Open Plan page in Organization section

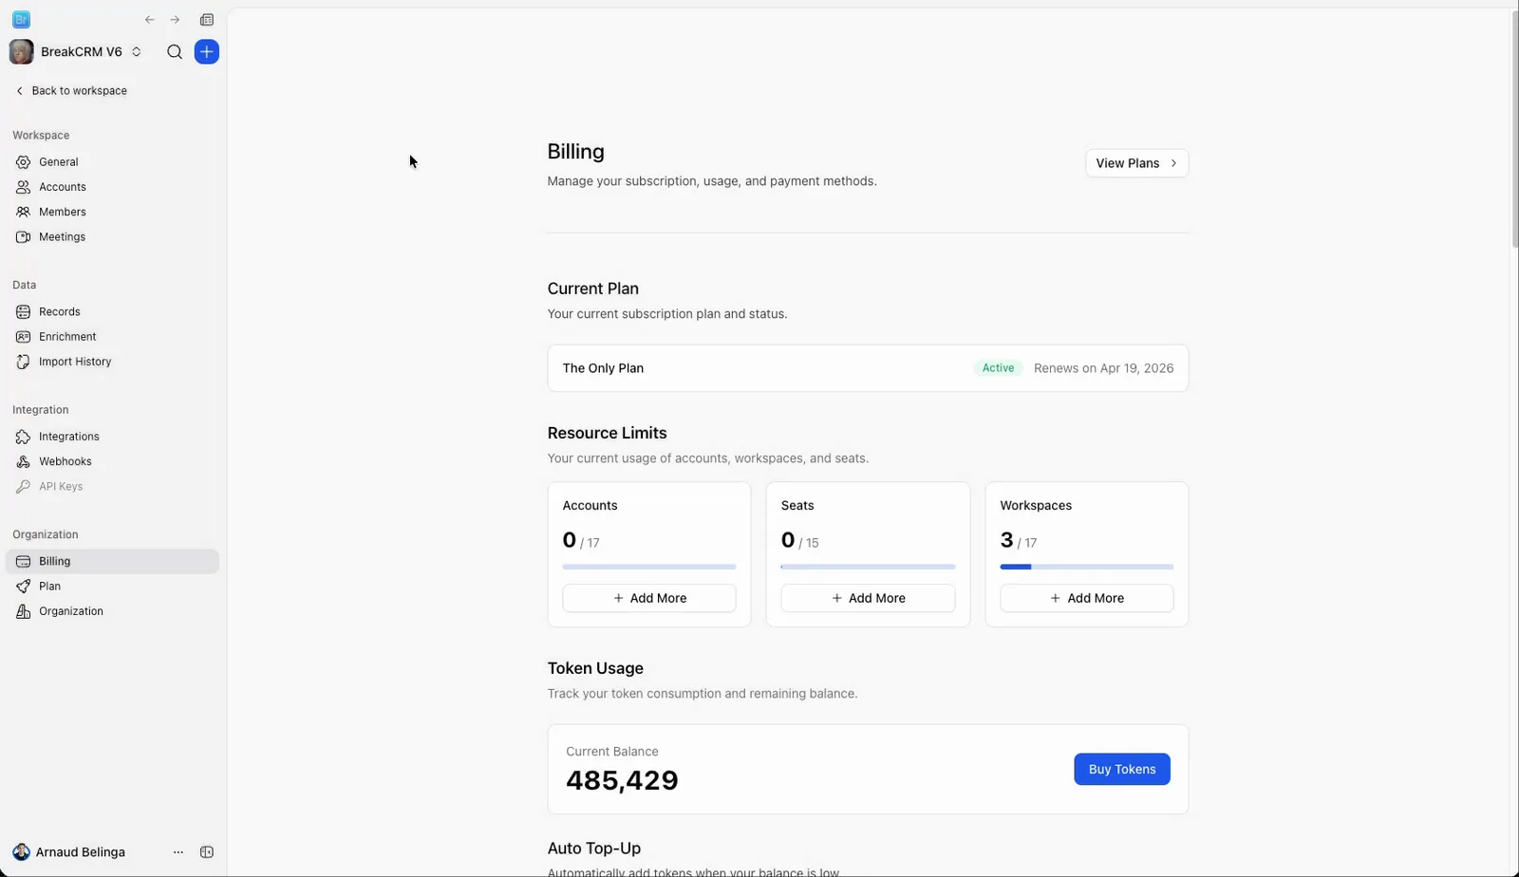point(112,587)
